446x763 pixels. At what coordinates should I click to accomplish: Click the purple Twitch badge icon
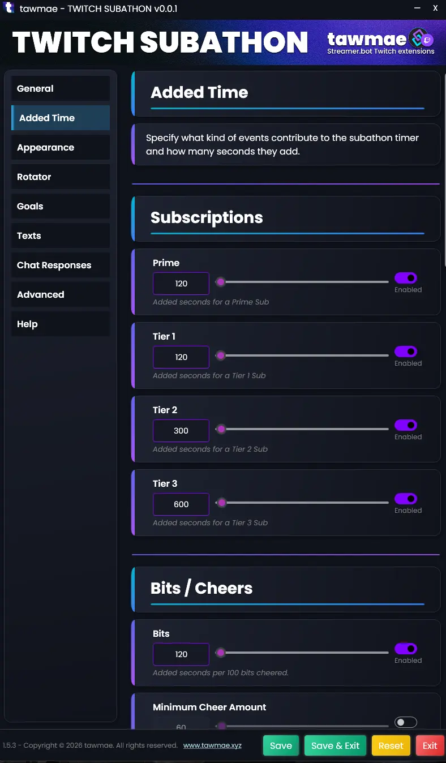(x=428, y=40)
